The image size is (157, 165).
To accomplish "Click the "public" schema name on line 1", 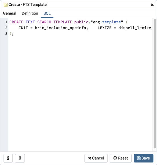I will click(81, 22).
